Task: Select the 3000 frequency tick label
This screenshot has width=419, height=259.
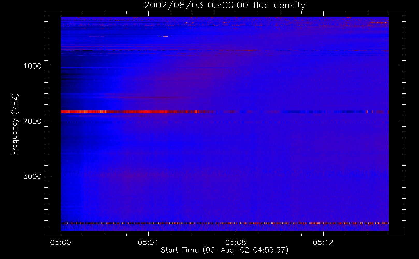Action: tap(32, 176)
